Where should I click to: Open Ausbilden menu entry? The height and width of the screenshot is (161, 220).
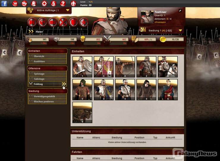(x=47, y=62)
